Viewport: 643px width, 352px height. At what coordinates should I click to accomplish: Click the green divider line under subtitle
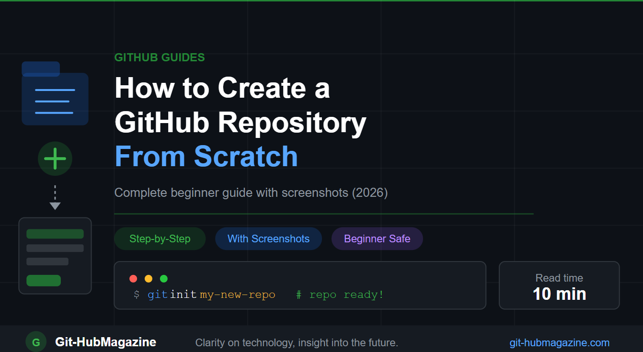click(x=323, y=213)
